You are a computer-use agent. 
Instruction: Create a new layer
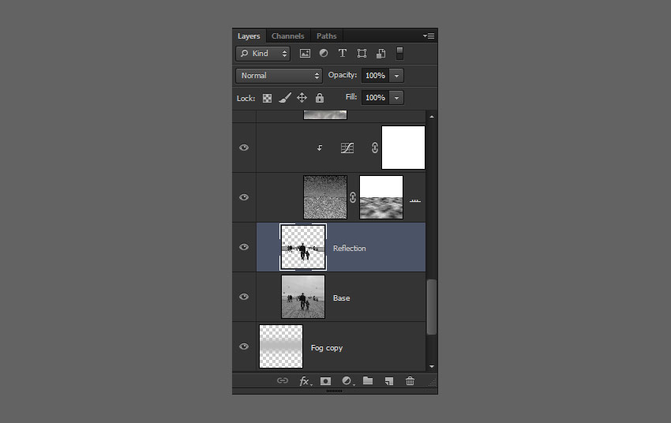[388, 380]
